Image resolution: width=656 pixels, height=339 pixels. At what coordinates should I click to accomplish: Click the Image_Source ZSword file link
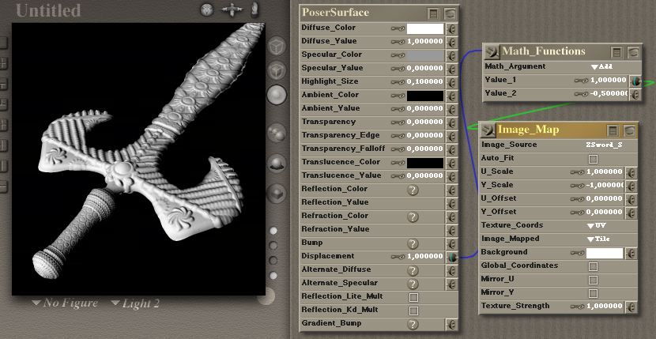[x=603, y=145]
